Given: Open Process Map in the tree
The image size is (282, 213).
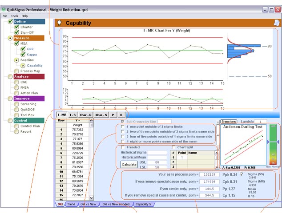Looking at the screenshot, I should tap(30, 71).
